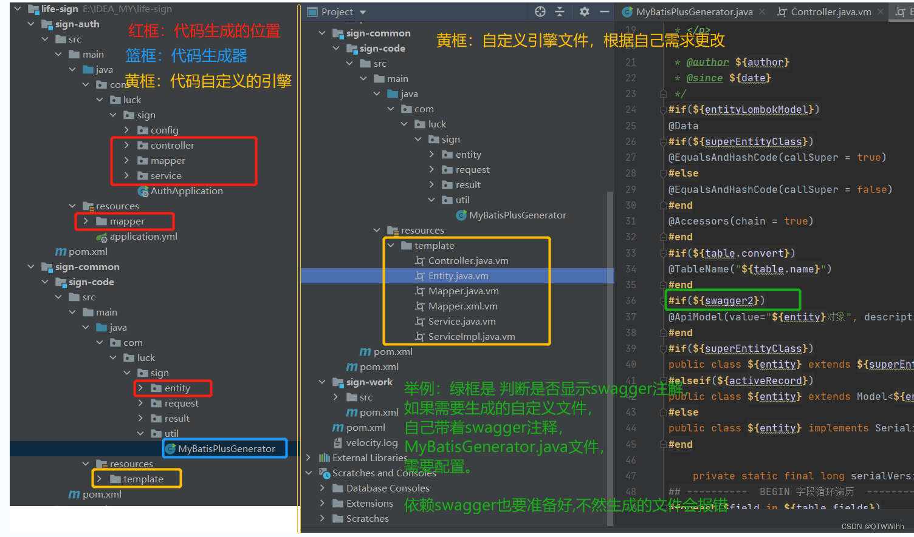Screen dimensions: 914x537
Task: Collapse the sign-work module
Action: click(x=322, y=382)
